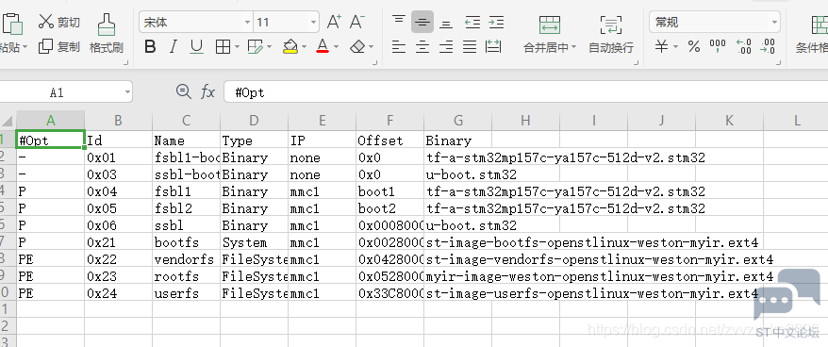Viewport: 828px width, 347px height.
Task: Click Merge and Center (合并居中)
Action: [x=549, y=34]
